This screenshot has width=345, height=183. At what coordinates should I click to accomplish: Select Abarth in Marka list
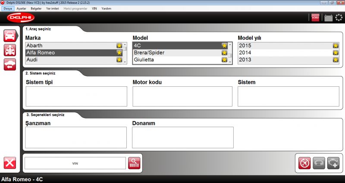click(74, 46)
